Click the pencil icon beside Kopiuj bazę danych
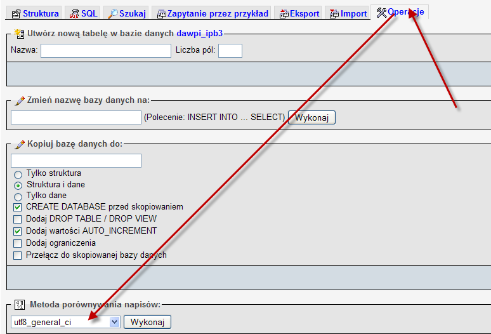Image resolution: width=491 pixels, height=334 pixels. tap(19, 144)
